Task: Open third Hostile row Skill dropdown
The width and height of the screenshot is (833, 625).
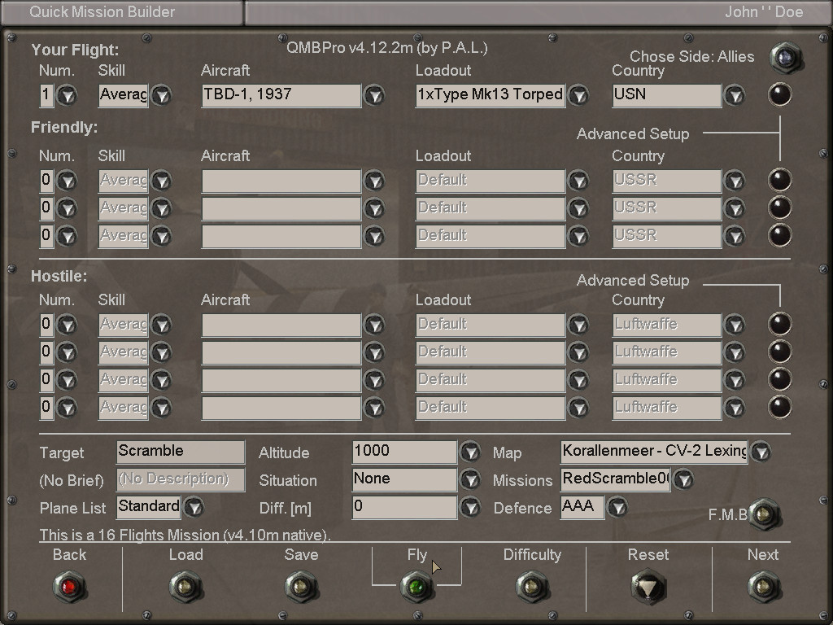Action: pos(162,380)
